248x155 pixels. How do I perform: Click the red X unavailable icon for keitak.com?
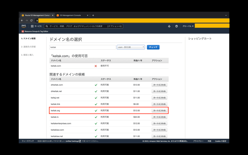(x=96, y=66)
